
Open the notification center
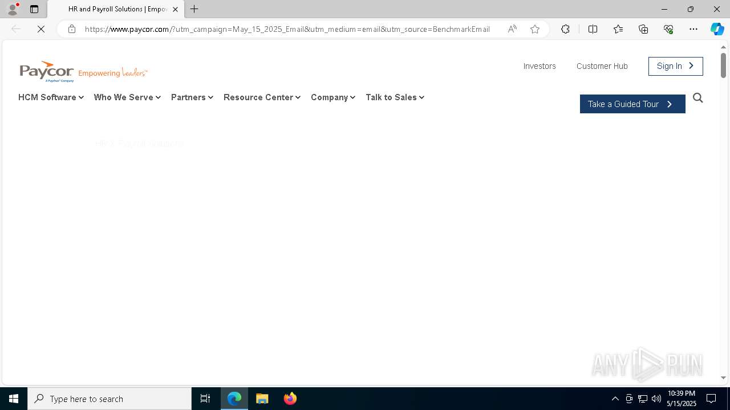pyautogui.click(x=711, y=399)
